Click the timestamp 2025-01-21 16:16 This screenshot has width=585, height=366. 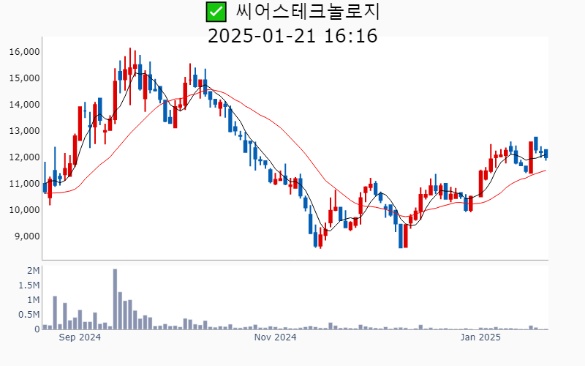pos(292,36)
